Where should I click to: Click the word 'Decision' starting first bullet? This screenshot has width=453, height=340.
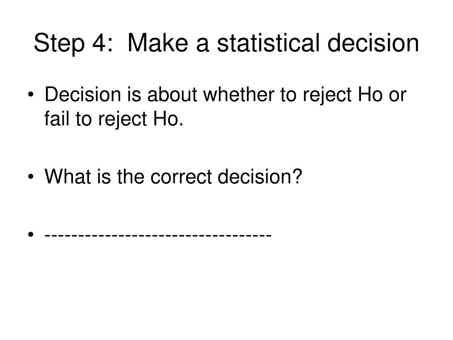coord(83,94)
